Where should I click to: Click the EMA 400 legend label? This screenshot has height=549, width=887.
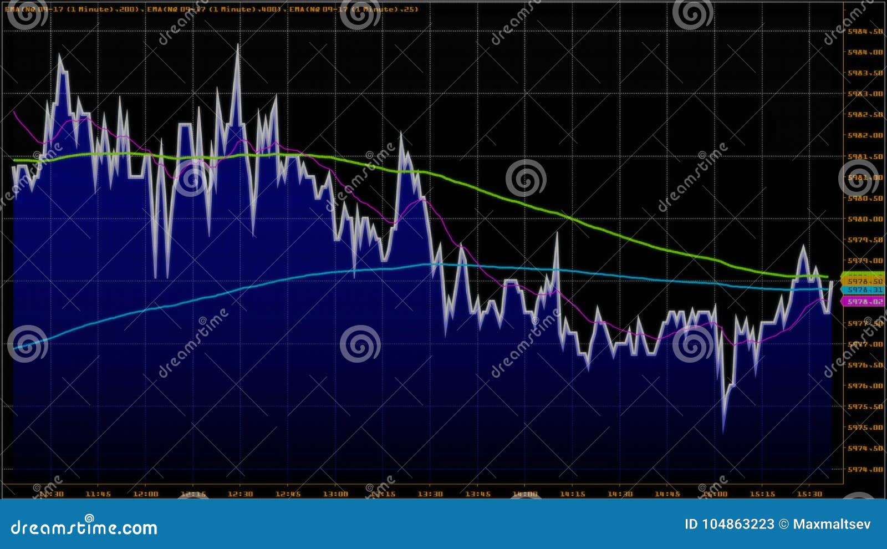coord(215,9)
